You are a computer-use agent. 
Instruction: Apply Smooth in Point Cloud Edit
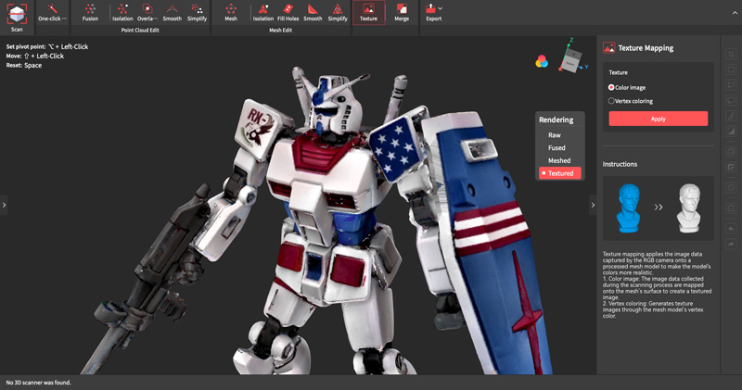pos(173,13)
